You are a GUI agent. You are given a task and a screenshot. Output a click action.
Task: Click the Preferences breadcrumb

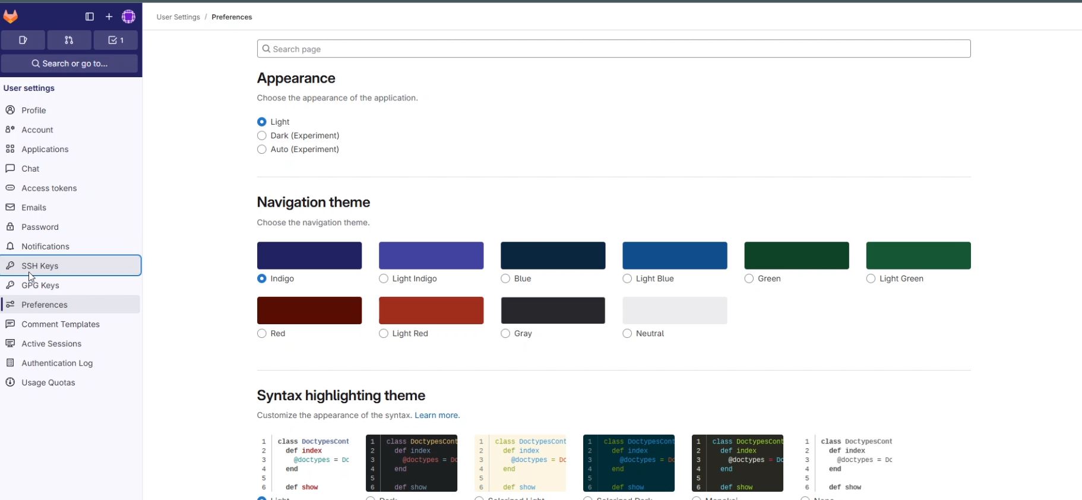(232, 17)
